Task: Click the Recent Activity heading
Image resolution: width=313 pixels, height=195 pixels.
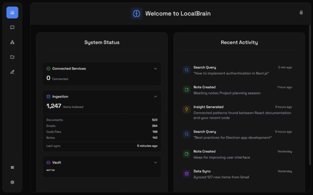Action: click(x=239, y=42)
